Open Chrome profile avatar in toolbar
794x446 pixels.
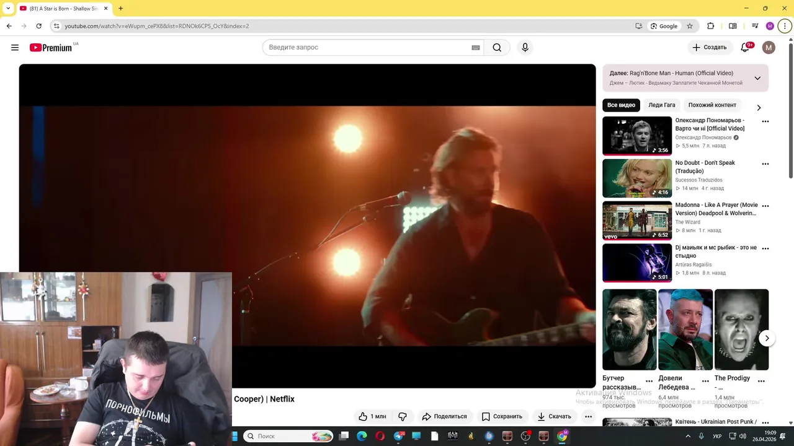click(x=770, y=26)
